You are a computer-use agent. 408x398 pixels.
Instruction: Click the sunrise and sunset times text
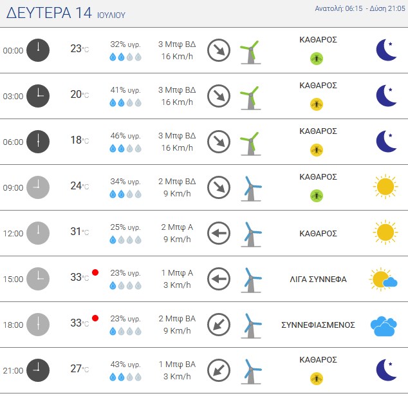pos(360,8)
